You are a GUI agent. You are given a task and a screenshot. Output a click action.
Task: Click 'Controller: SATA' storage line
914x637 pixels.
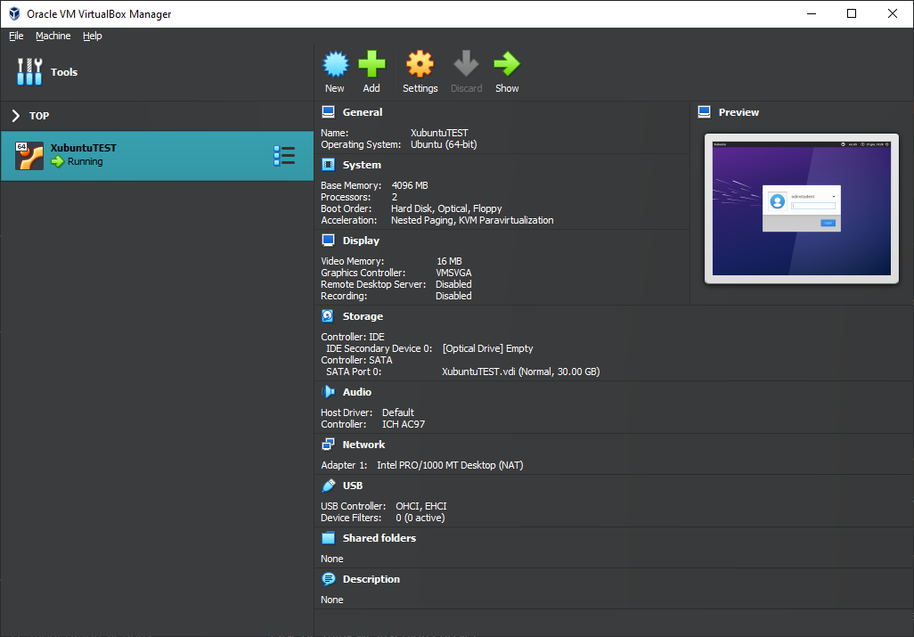(x=356, y=360)
